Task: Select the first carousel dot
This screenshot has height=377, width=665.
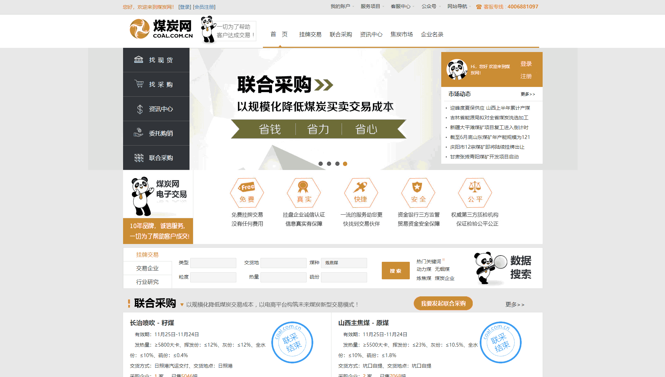Action: 321,164
